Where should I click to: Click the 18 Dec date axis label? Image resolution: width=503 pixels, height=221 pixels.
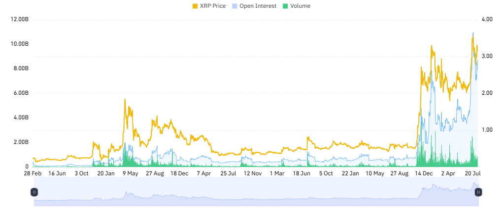tap(179, 173)
